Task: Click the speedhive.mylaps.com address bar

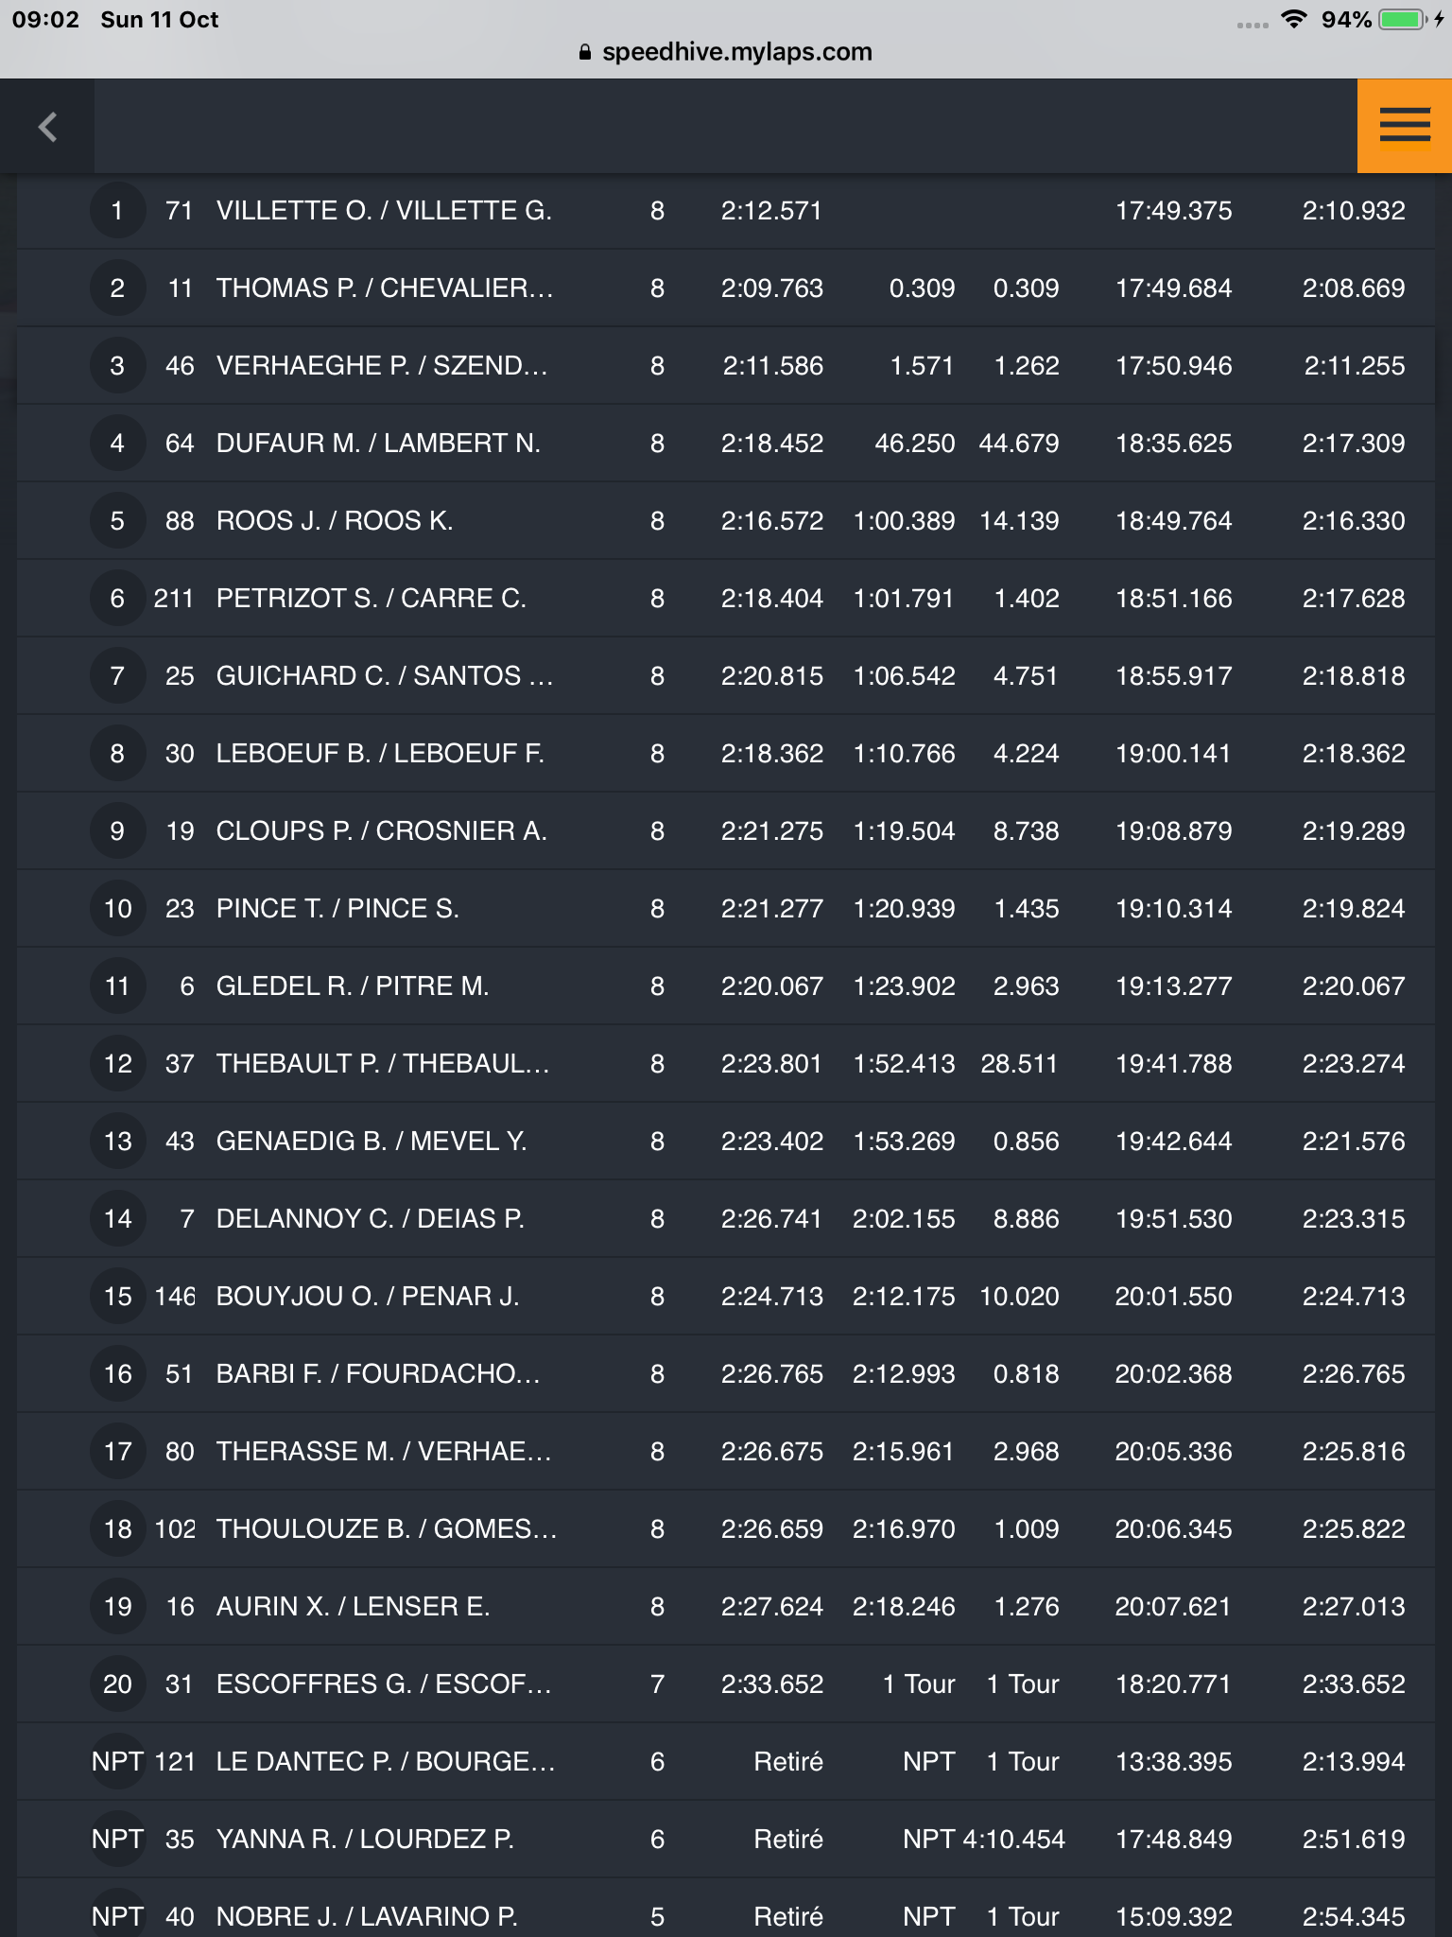Action: (726, 52)
